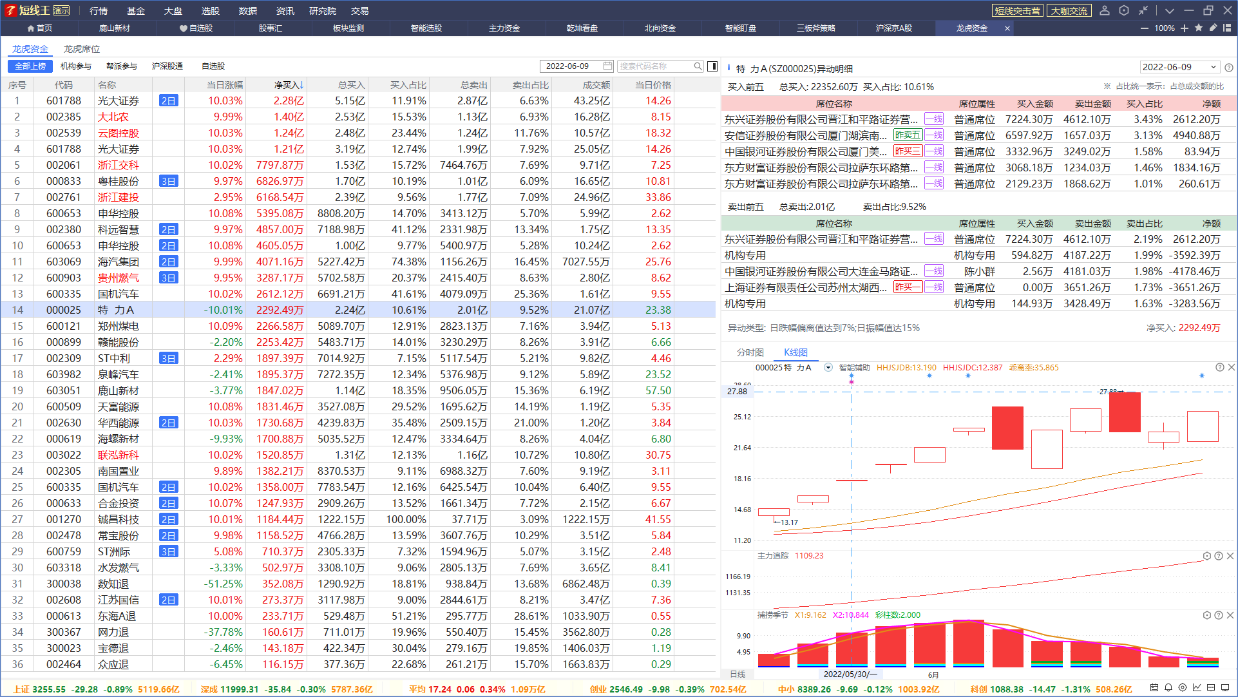The width and height of the screenshot is (1238, 697).
Task: Close the 捕捞季节 indicator panel
Action: pos(1230,615)
